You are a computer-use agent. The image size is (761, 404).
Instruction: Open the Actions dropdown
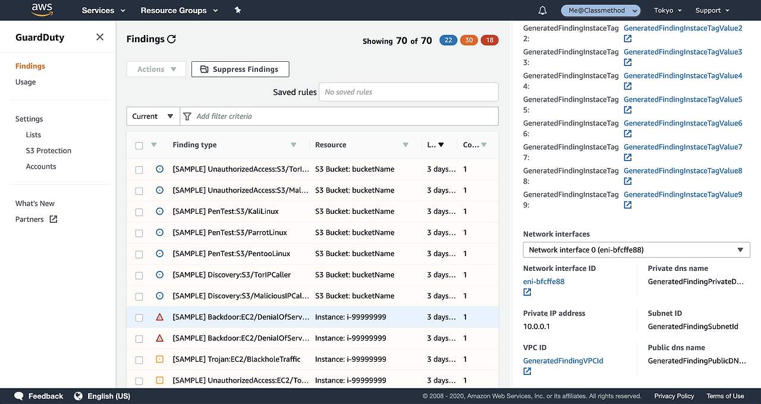(x=156, y=70)
